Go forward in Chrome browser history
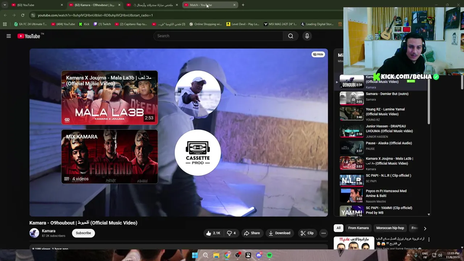This screenshot has height=261, width=464. 14,15
